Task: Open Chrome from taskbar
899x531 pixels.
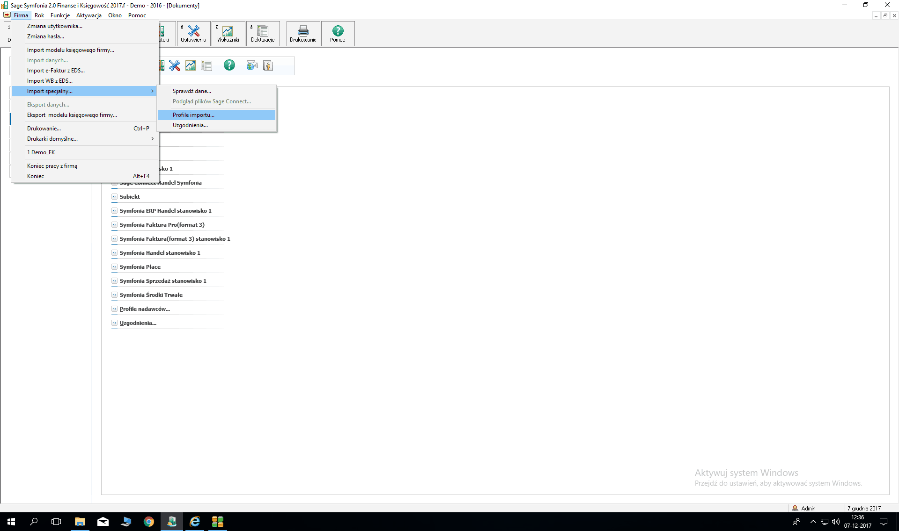Action: point(149,522)
